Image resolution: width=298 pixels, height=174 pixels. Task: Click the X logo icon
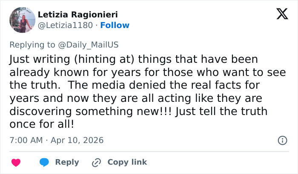click(x=279, y=14)
